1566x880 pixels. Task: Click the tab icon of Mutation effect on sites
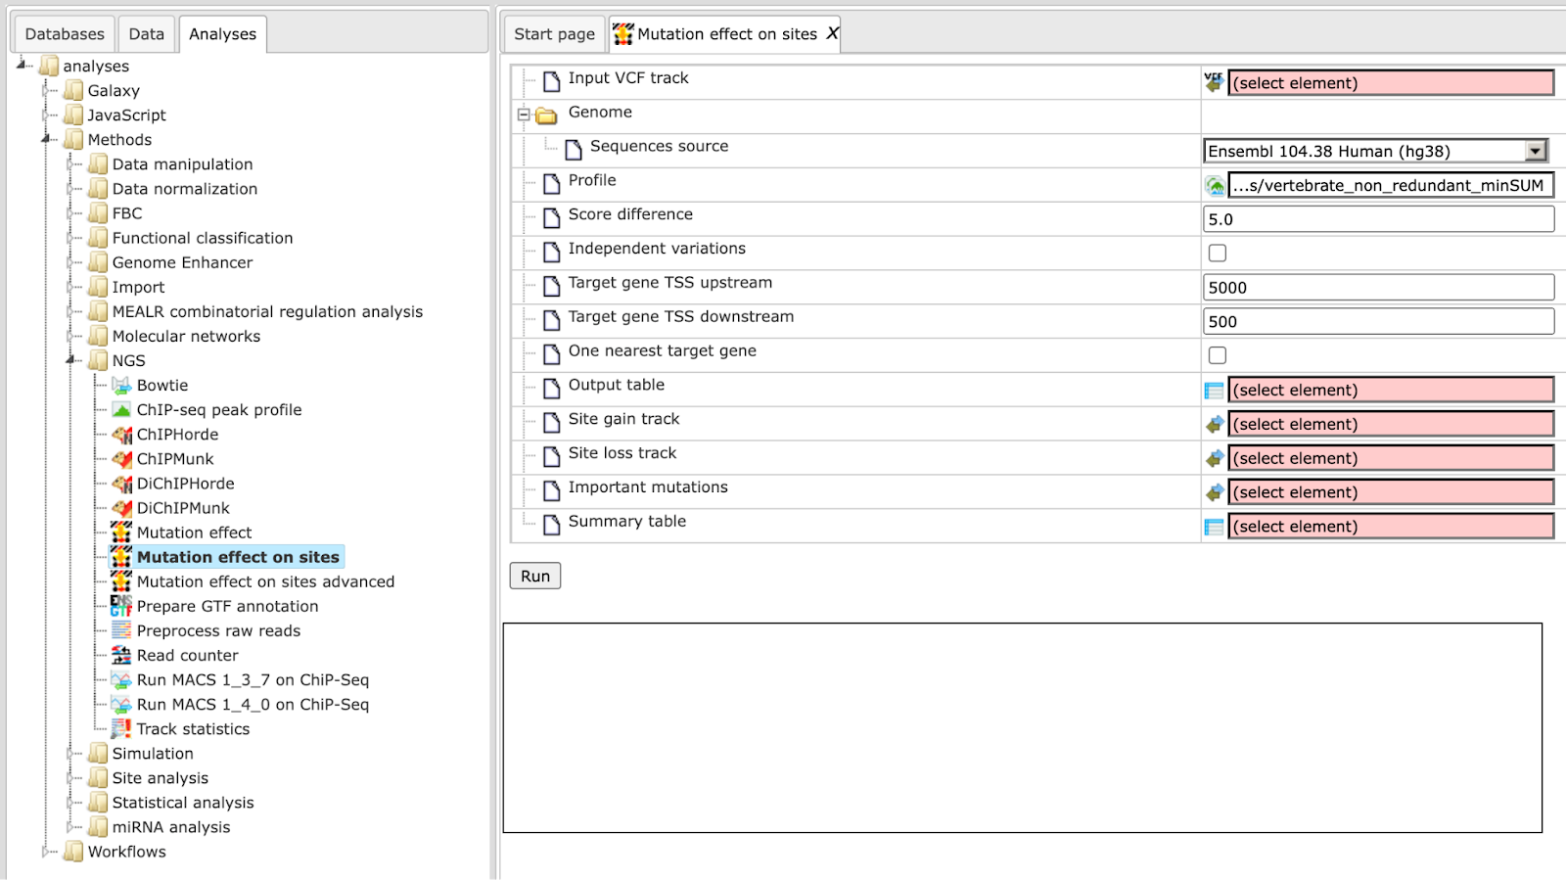click(x=622, y=34)
